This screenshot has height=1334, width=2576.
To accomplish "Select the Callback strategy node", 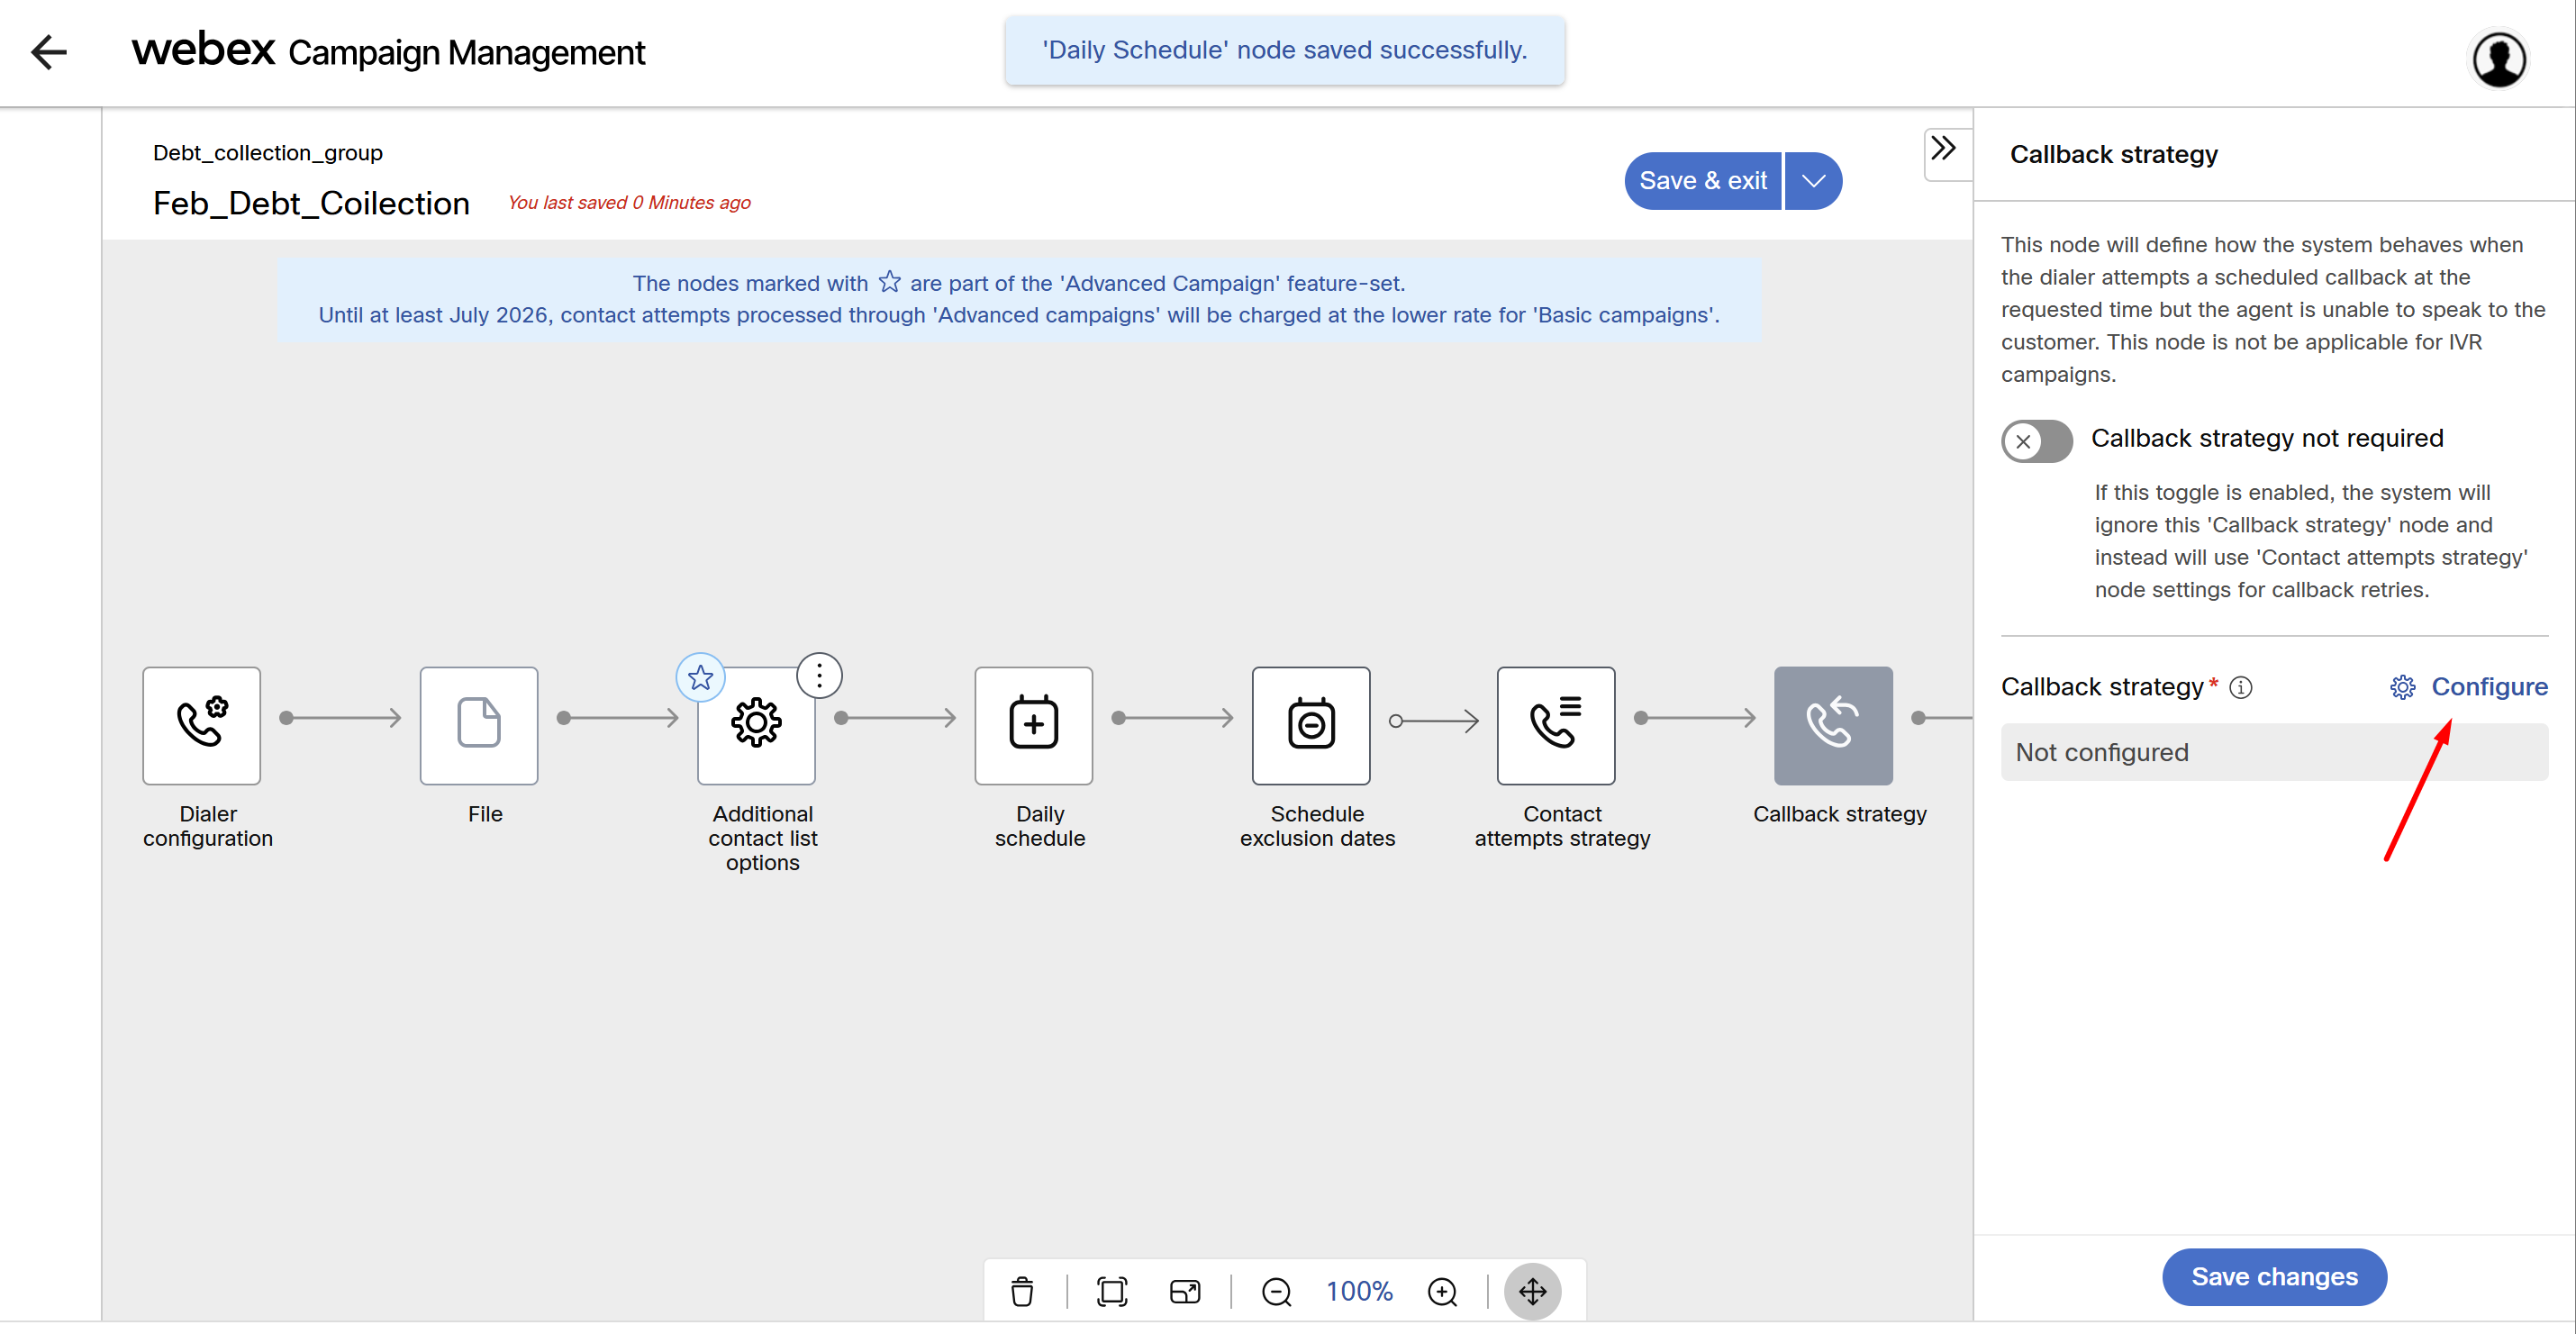I will pos(1832,725).
